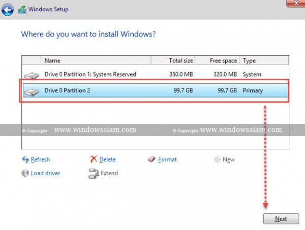Click the 99.7 GB total size cell
Viewport: 305px width, 230px height.
pyautogui.click(x=183, y=90)
